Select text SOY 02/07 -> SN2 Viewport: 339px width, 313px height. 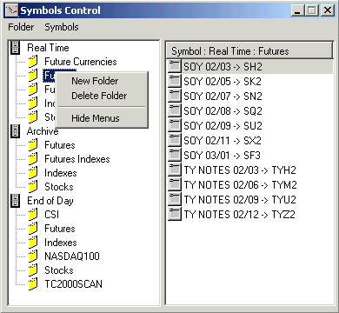tap(223, 97)
